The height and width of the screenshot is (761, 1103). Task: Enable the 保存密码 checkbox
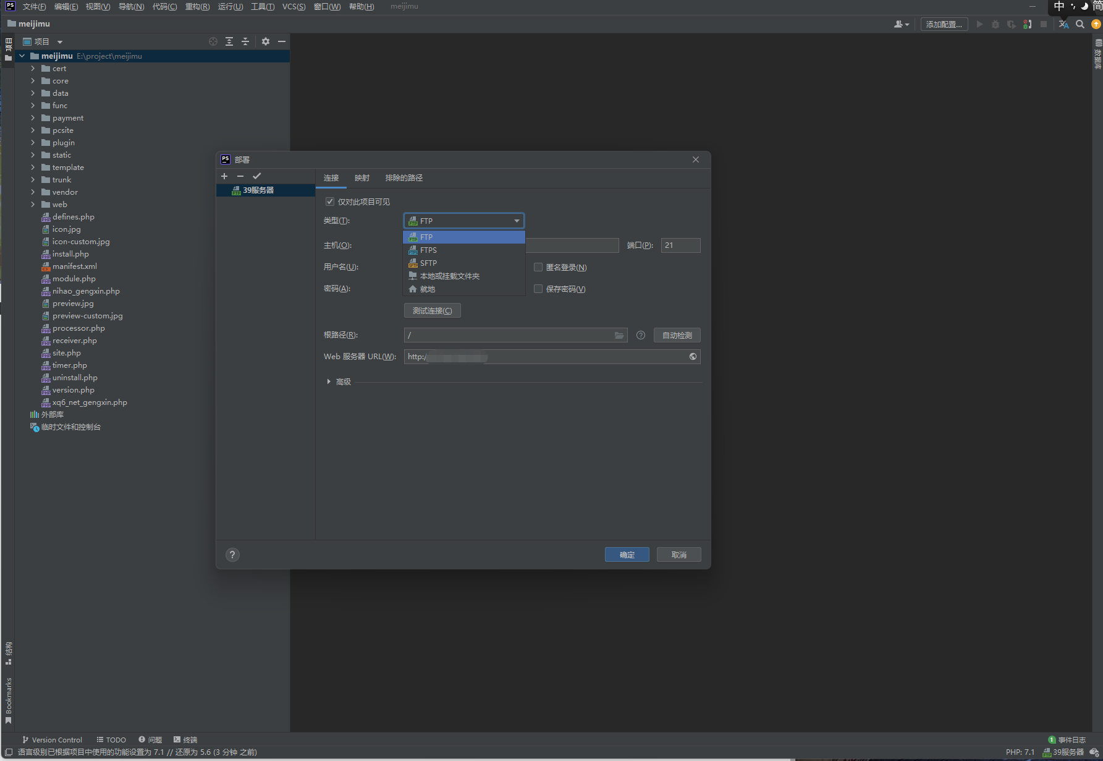pyautogui.click(x=538, y=289)
